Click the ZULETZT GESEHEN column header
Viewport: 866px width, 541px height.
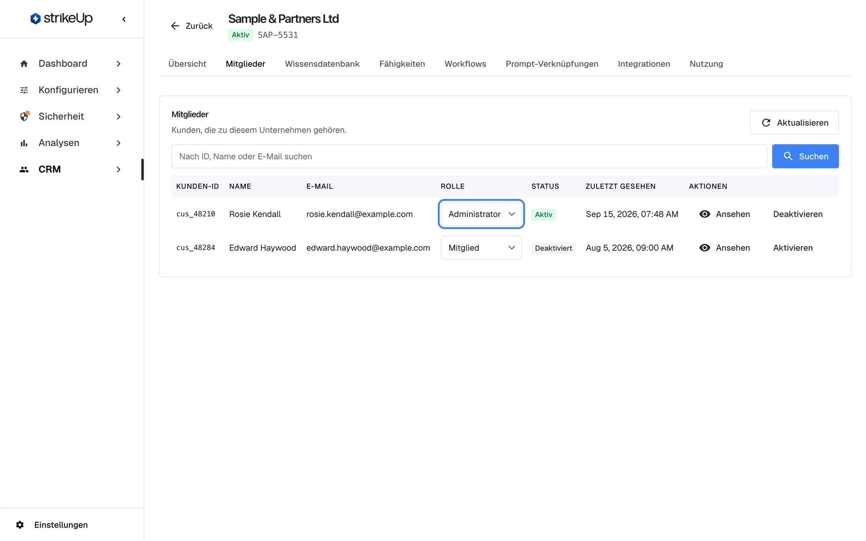pos(620,186)
